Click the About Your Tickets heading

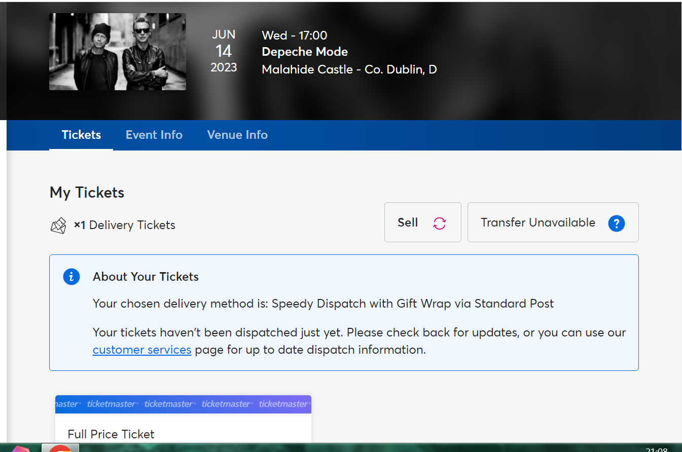[146, 277]
